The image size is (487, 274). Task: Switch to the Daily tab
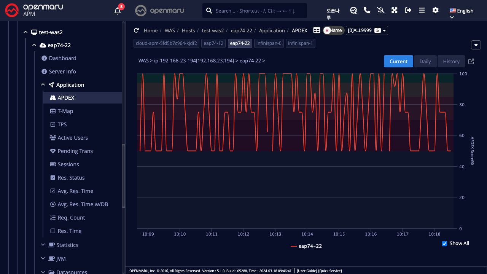[425, 61]
